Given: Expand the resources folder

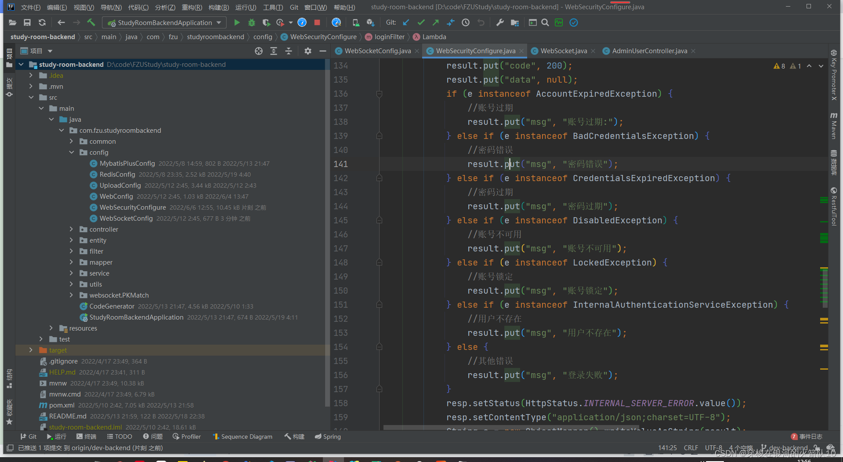Looking at the screenshot, I should click(51, 328).
